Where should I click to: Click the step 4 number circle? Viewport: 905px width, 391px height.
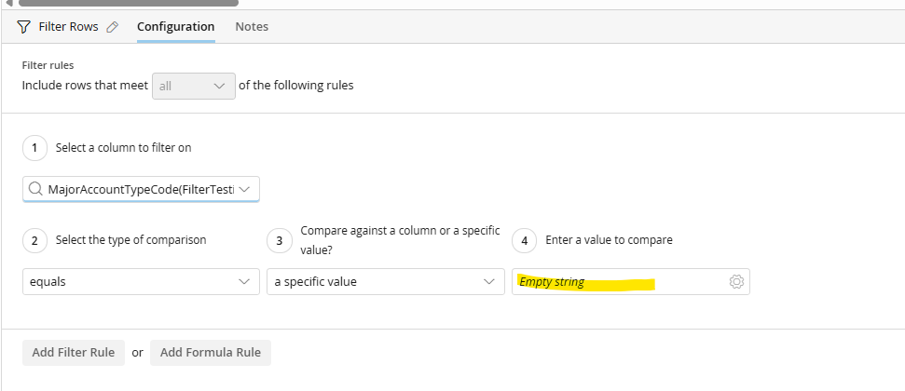[x=525, y=240]
